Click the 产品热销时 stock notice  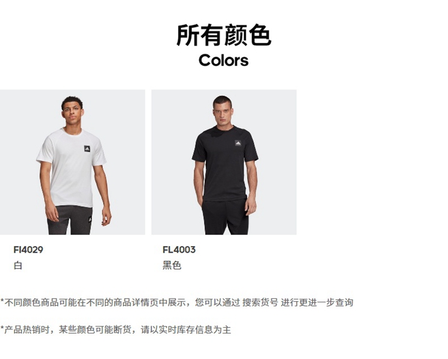pos(115,330)
